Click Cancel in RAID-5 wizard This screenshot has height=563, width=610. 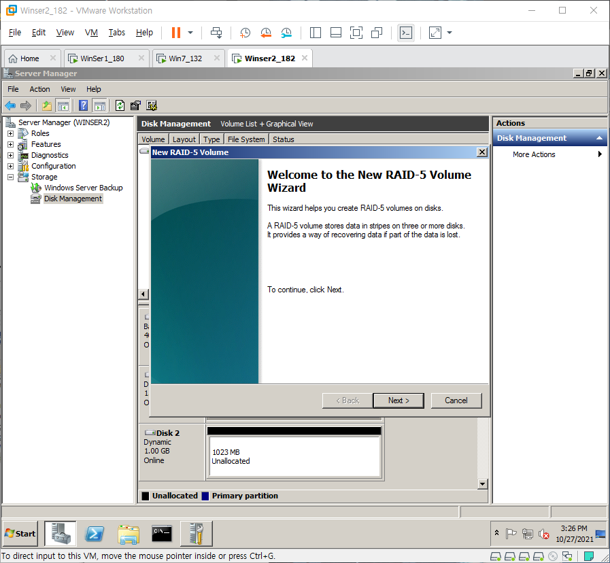coord(456,400)
